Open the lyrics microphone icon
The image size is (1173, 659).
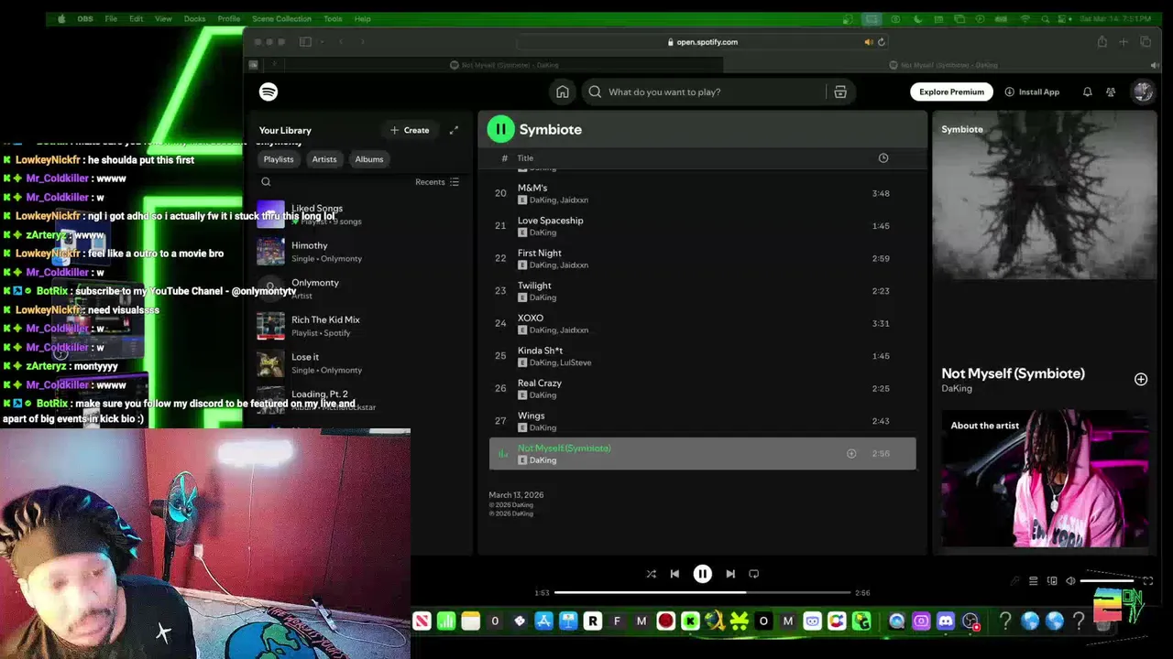tap(1014, 581)
